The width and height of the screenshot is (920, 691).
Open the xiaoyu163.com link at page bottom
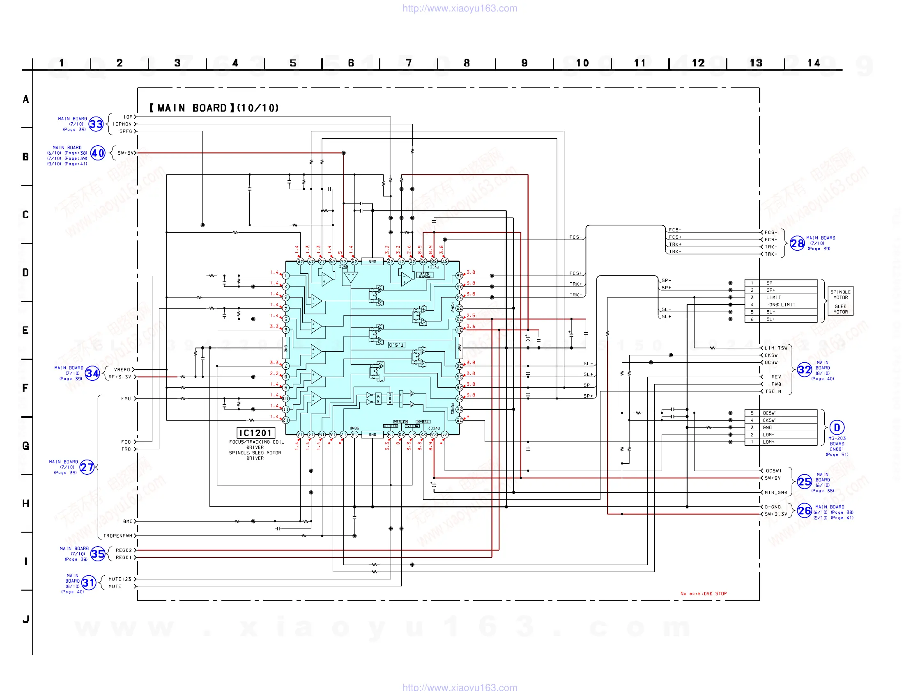coord(460,687)
